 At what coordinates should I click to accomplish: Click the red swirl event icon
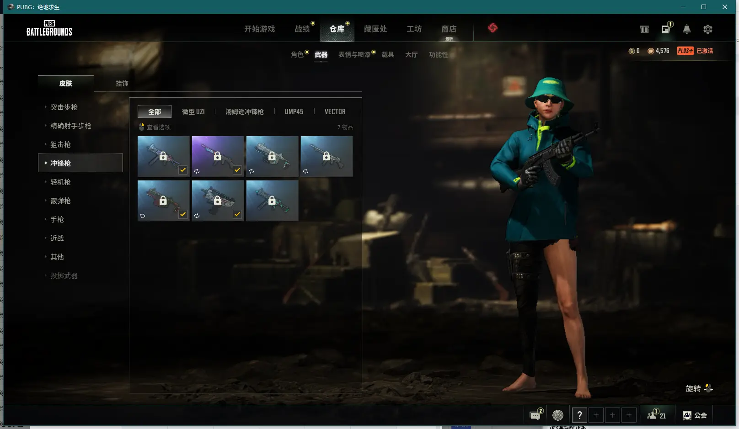click(493, 28)
